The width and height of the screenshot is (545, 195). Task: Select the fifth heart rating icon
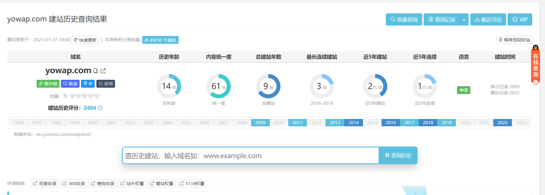[97, 96]
